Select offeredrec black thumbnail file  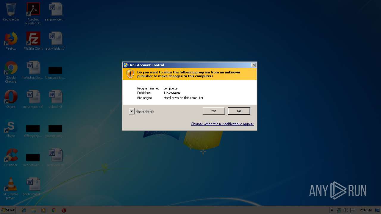(x=33, y=131)
